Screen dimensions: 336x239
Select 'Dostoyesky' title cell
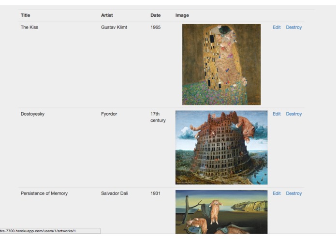pyautogui.click(x=32, y=114)
